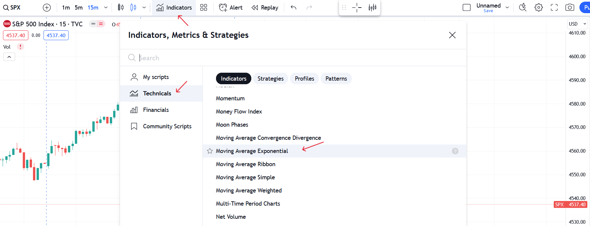This screenshot has height=226, width=590.
Task: Click the floating toolbar bars tool icon
Action: pos(372,8)
